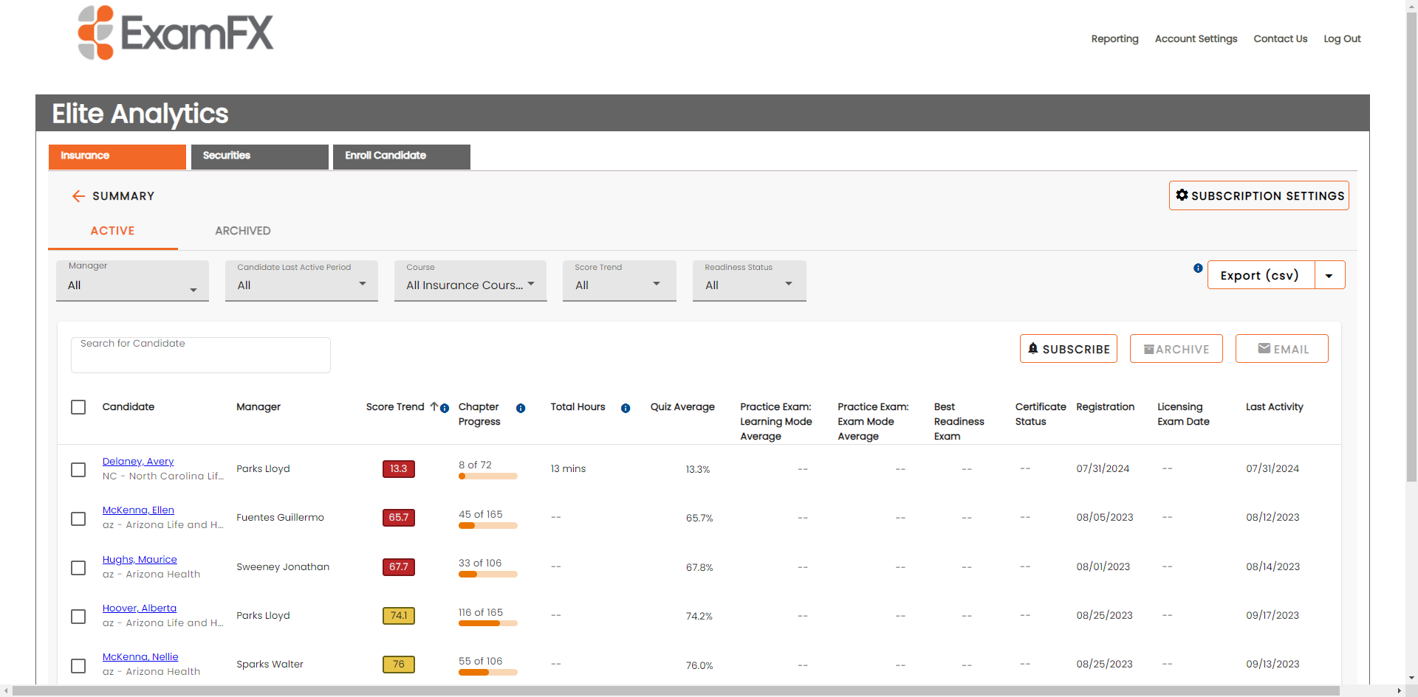Click the info icon left of Export
This screenshot has height=697, width=1418.
point(1198,268)
